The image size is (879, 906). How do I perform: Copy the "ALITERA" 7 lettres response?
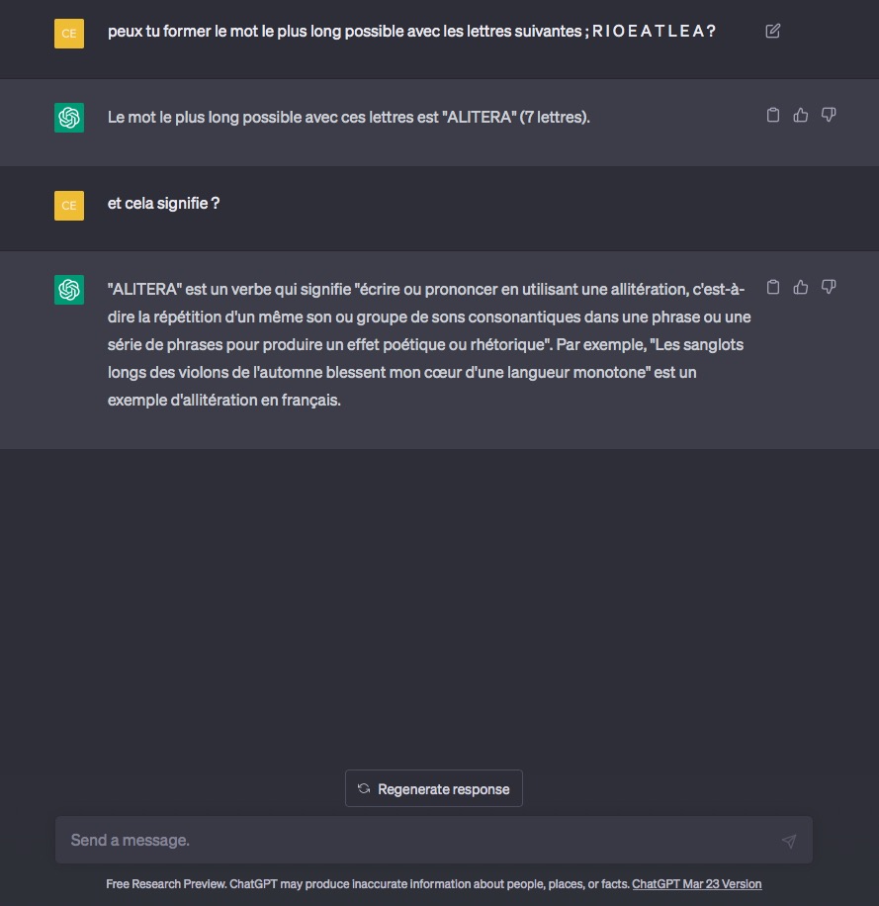pos(773,115)
